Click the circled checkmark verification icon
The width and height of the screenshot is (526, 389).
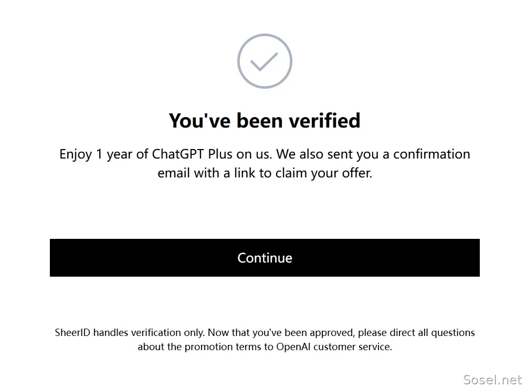(265, 61)
